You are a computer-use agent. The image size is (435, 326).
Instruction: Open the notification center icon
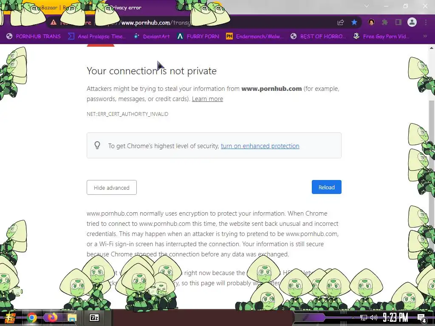(422, 318)
